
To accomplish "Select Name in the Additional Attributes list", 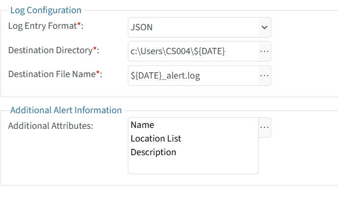I will (143, 125).
